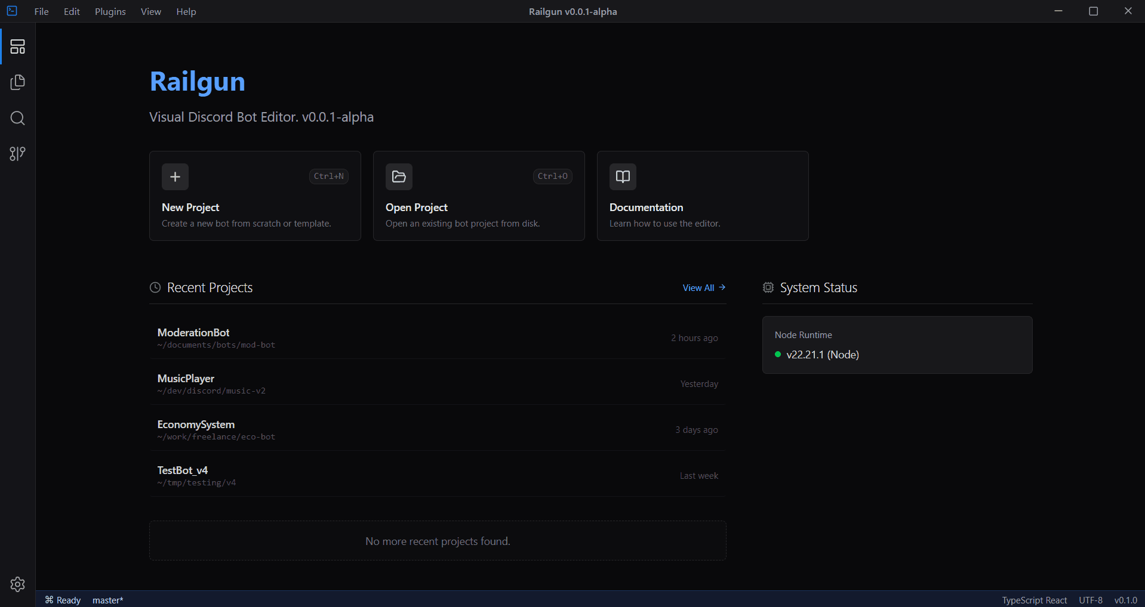1145x607 pixels.
Task: Open the Help menu
Action: click(x=186, y=12)
